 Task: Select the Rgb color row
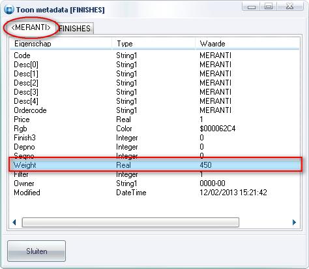[155, 129]
